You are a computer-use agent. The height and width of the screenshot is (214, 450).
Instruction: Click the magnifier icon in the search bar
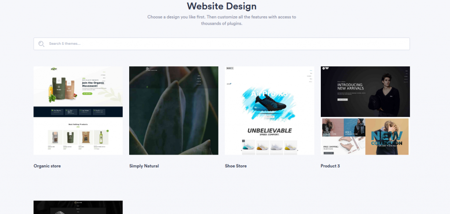(x=41, y=44)
